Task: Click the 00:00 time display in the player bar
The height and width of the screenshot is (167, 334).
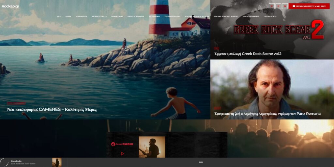Action: [201, 162]
